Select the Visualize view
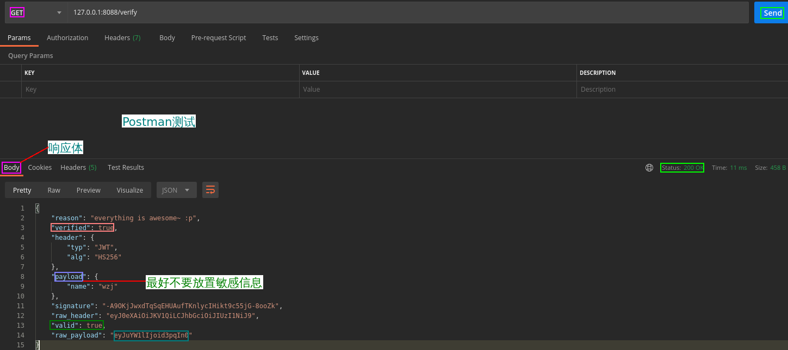Viewport: 788px width, 350px height. (130, 190)
